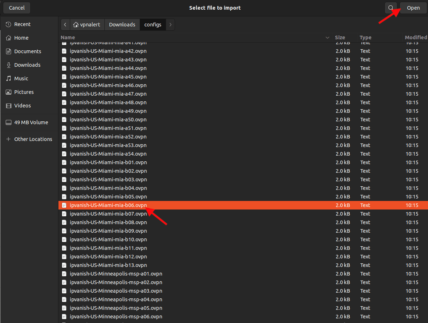Screen dimensions: 428x323
Task: Navigate to Downloads in the path bar
Action: 122,25
